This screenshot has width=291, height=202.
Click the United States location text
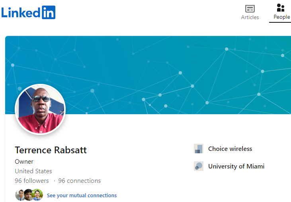33,171
